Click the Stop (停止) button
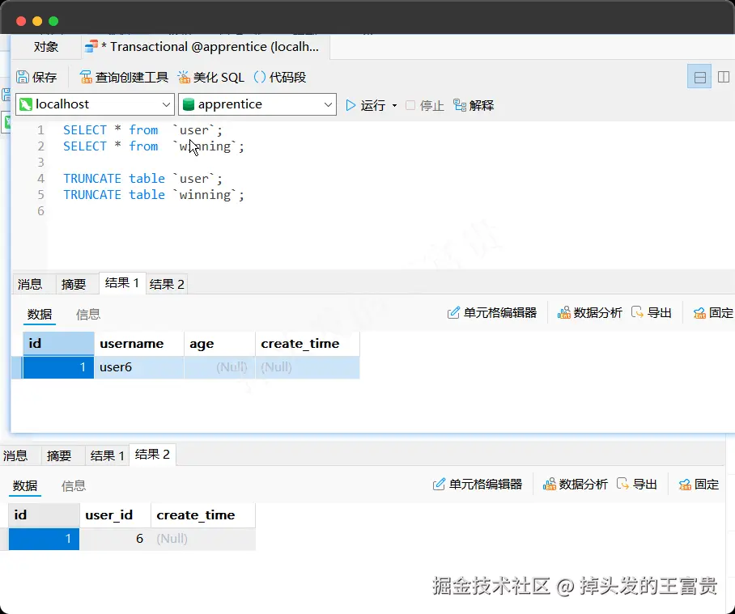The height and width of the screenshot is (614, 735). tap(425, 105)
